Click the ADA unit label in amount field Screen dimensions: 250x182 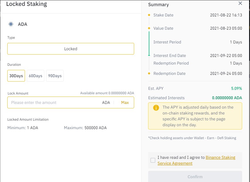(106, 102)
